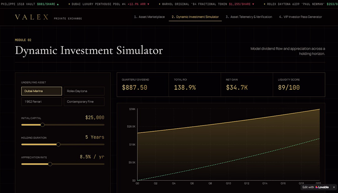Click the VALEX logo
Screen dimensions: 338x193
32,17
